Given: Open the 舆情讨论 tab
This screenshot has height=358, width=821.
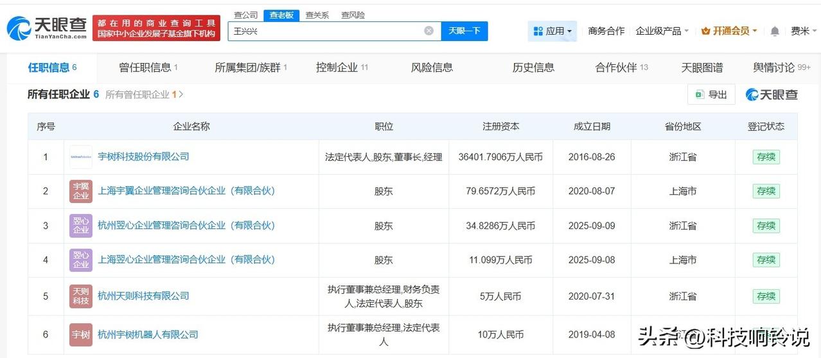Looking at the screenshot, I should pos(782,67).
